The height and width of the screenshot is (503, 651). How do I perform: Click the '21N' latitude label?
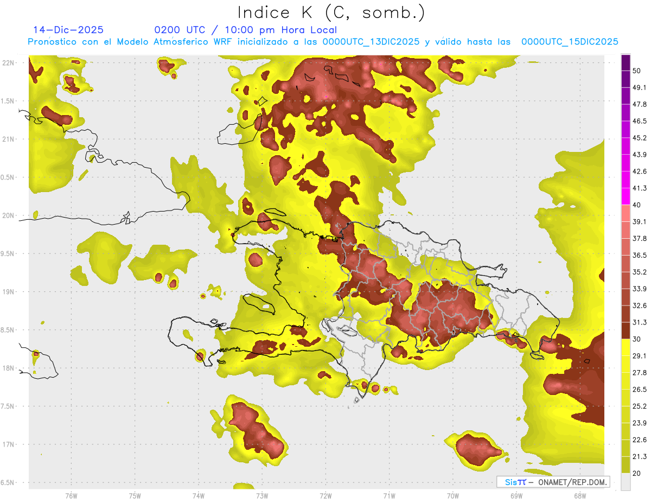click(9, 139)
